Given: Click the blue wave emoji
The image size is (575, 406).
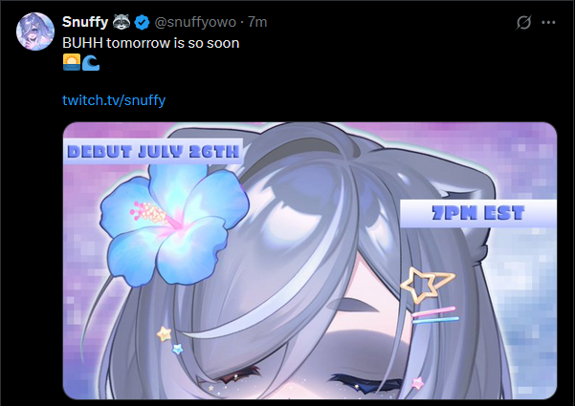Looking at the screenshot, I should (x=90, y=62).
